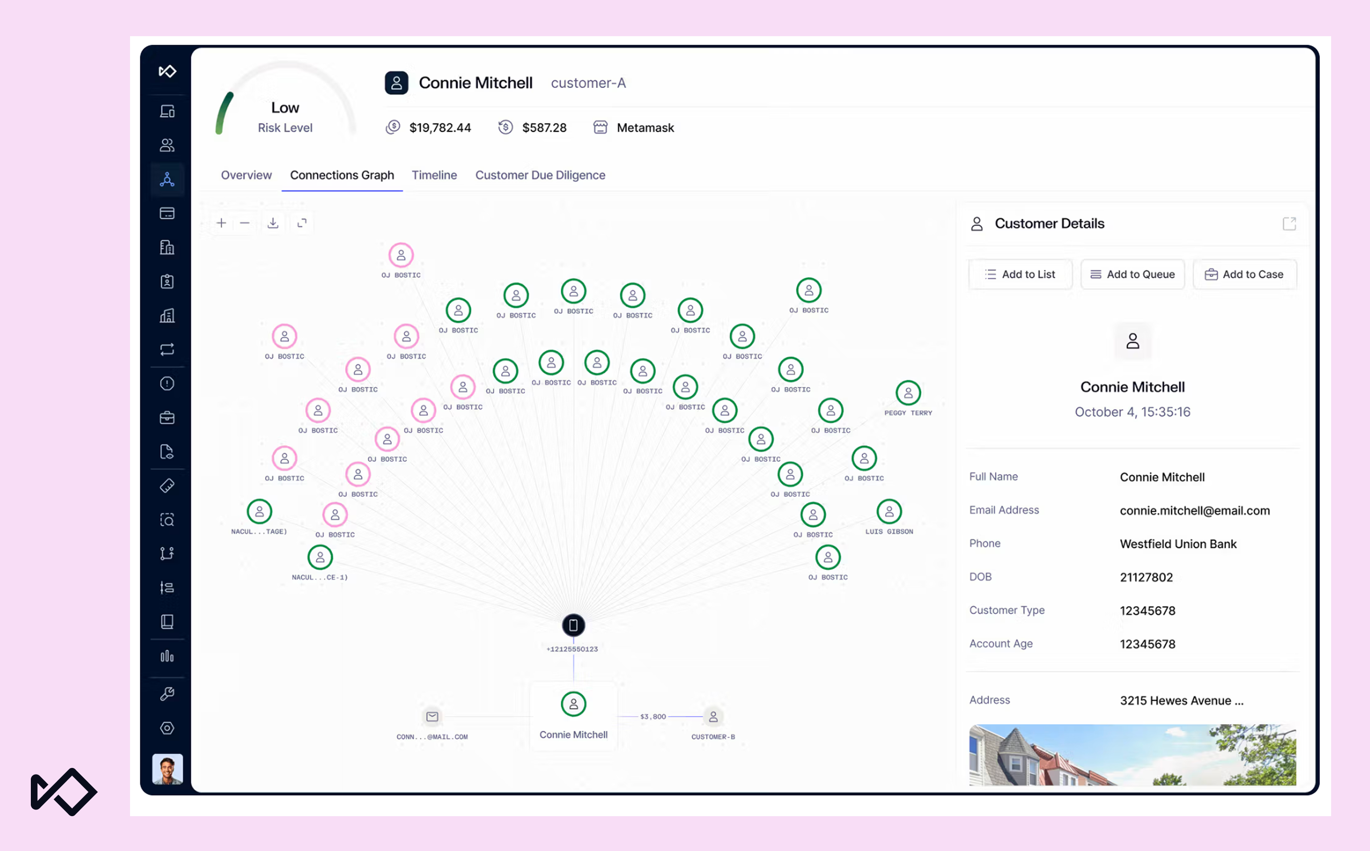Zoom out the graph with minus icon
This screenshot has height=851, width=1370.
click(244, 223)
